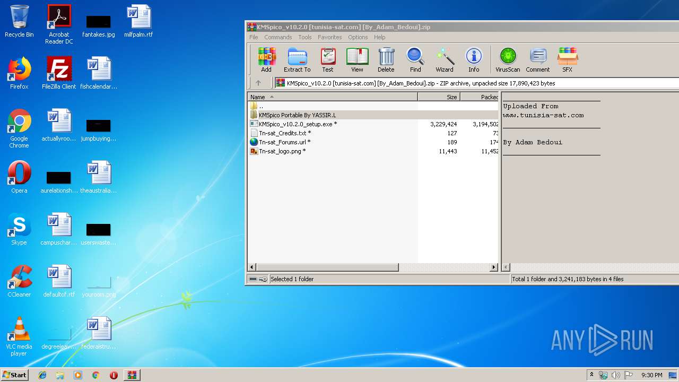Show hidden tray icons arrow

[591, 375]
